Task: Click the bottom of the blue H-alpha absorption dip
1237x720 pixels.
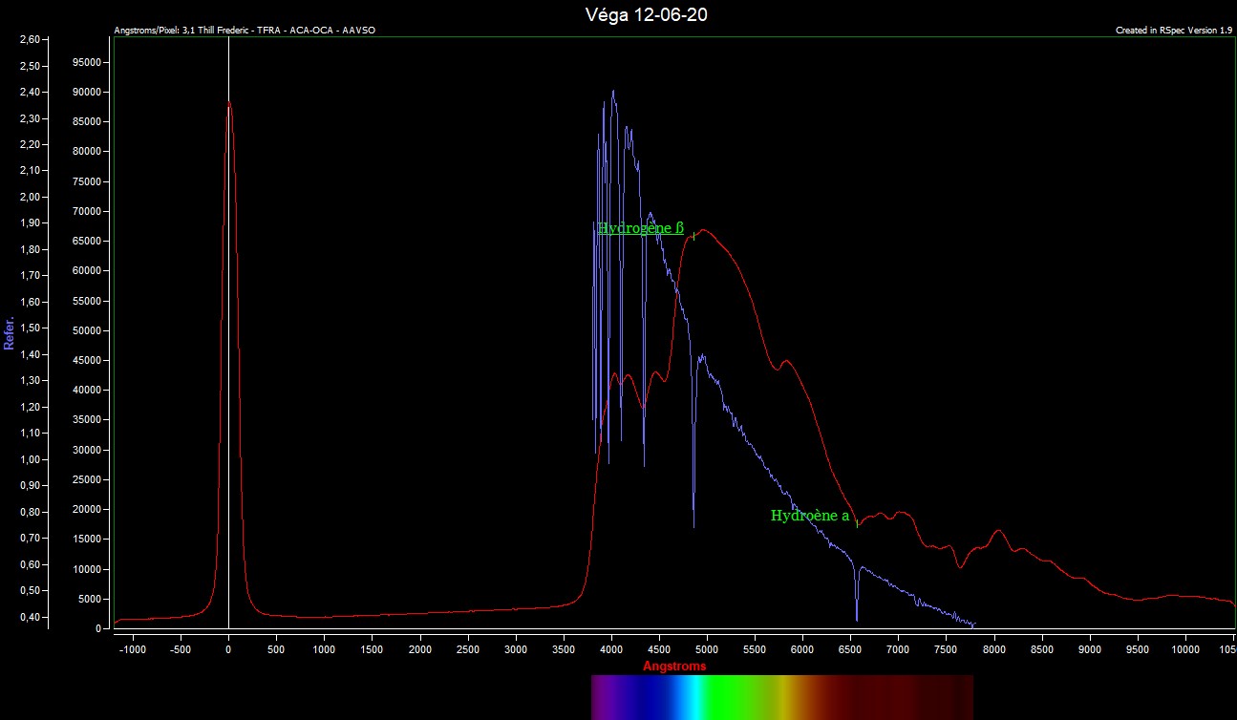Action: click(x=857, y=620)
